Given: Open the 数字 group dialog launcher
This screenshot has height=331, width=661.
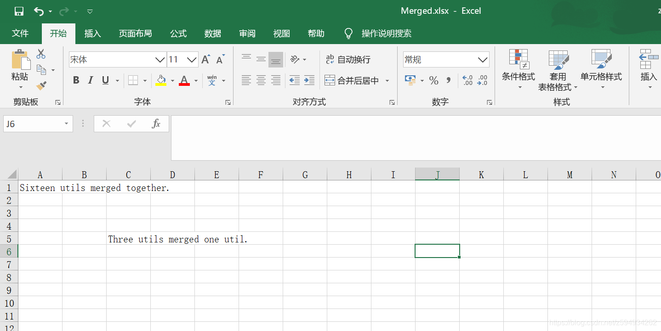Looking at the screenshot, I should pos(490,102).
